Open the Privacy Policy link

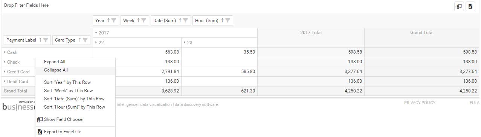pos(420,103)
